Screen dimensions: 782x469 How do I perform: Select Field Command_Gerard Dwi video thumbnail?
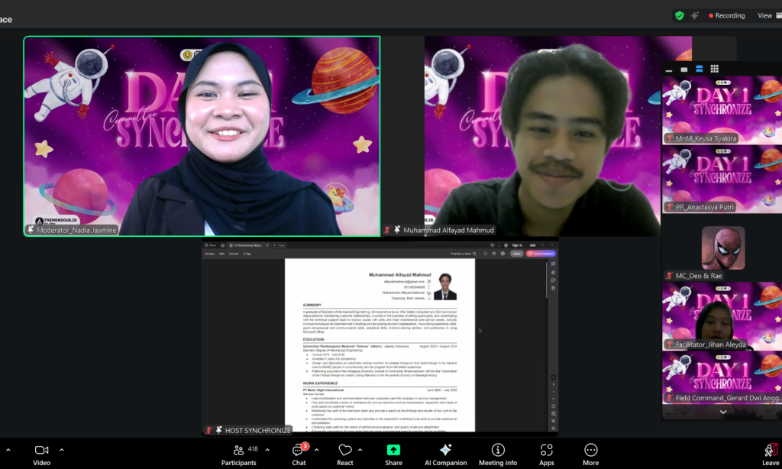722,377
